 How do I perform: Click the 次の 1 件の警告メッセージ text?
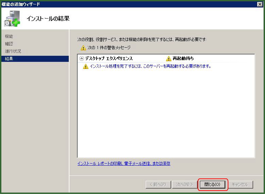tap(109, 48)
